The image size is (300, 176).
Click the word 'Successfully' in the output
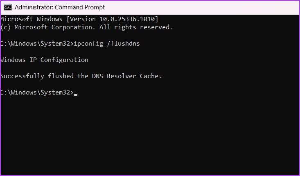click(x=23, y=76)
